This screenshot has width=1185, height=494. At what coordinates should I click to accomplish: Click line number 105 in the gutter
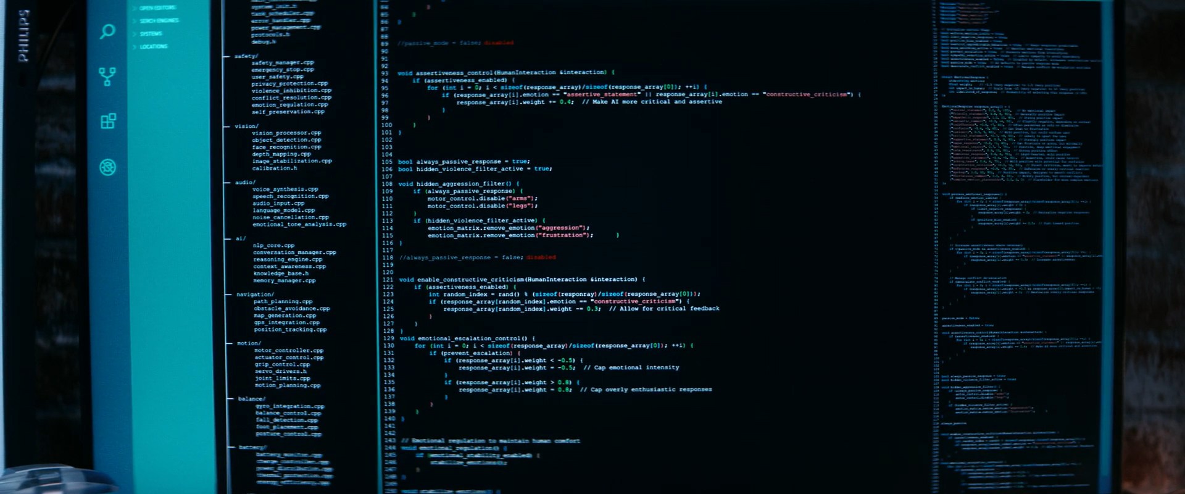(x=387, y=162)
